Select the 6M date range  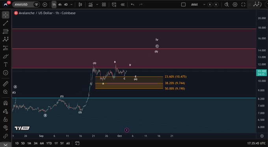(42, 143)
